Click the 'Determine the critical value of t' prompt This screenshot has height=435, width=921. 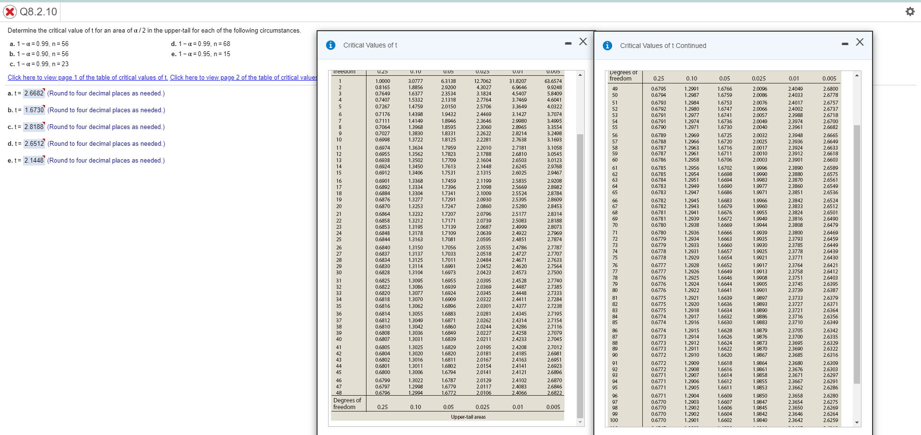[154, 30]
